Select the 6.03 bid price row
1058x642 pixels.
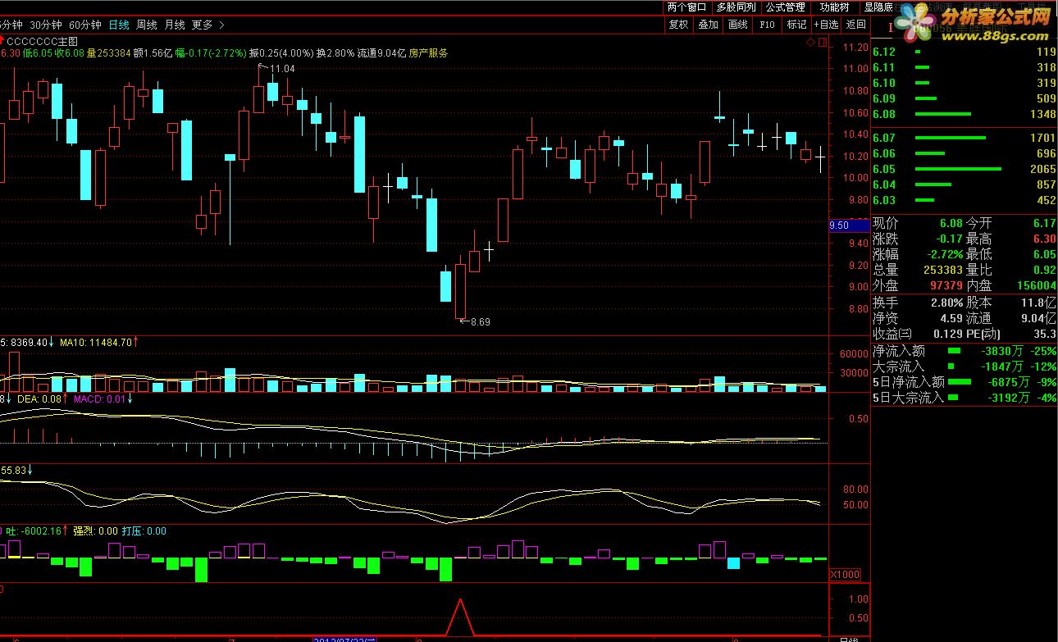[x=964, y=200]
